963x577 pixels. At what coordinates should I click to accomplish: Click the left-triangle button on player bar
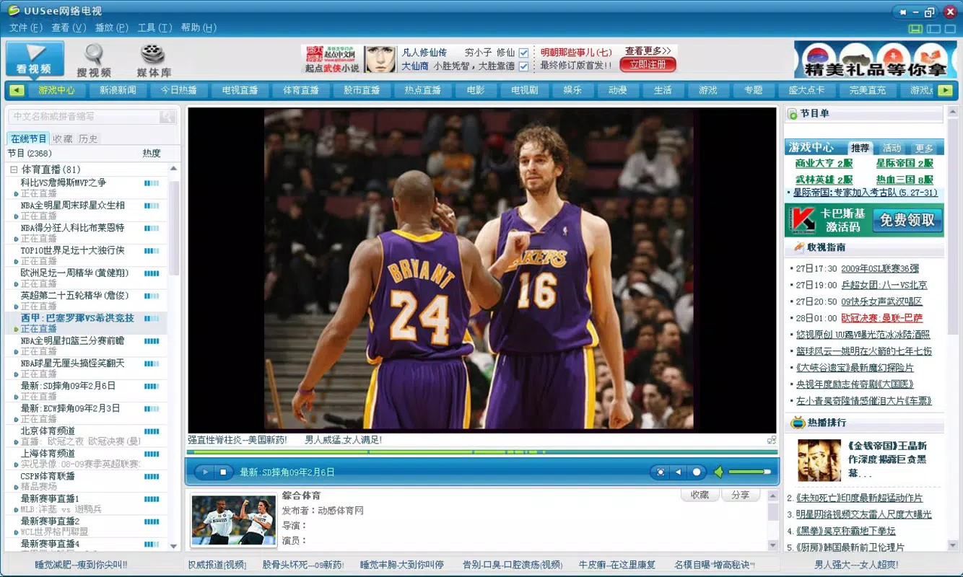tap(678, 472)
